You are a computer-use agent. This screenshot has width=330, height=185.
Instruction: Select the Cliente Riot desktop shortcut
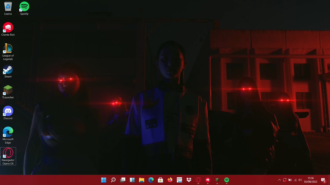pos(8,29)
